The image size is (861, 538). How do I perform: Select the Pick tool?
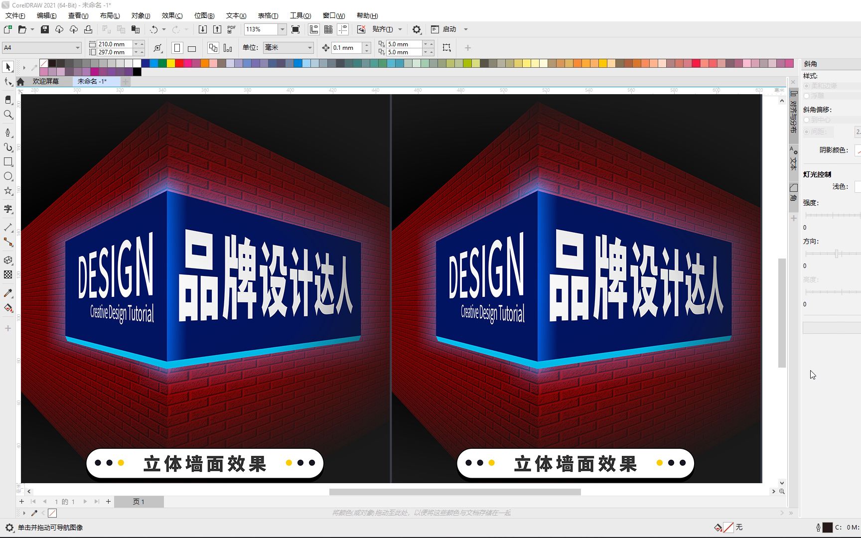tap(8, 67)
